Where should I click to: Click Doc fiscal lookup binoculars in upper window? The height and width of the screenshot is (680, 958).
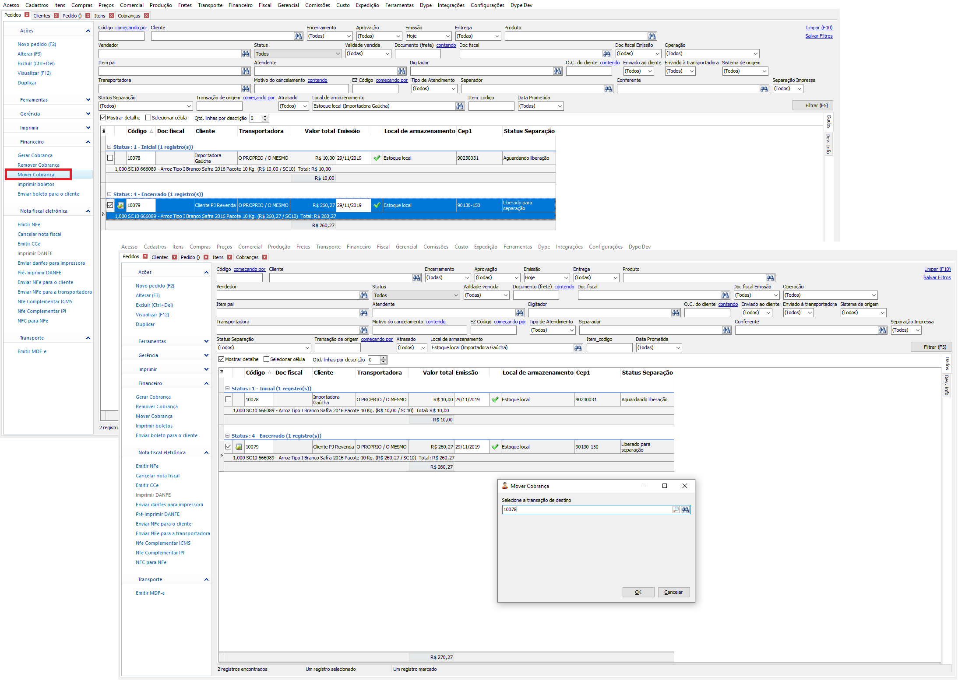click(606, 54)
